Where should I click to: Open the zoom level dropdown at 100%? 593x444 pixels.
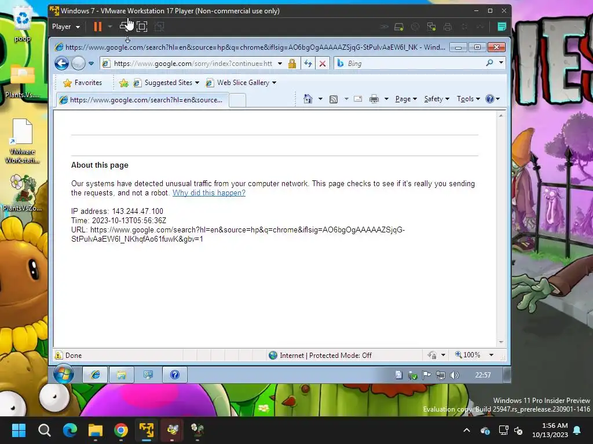[x=491, y=355]
